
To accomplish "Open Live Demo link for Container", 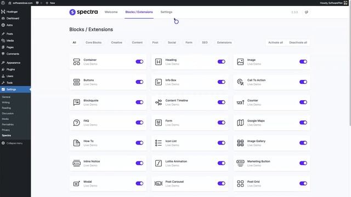I will (90, 64).
